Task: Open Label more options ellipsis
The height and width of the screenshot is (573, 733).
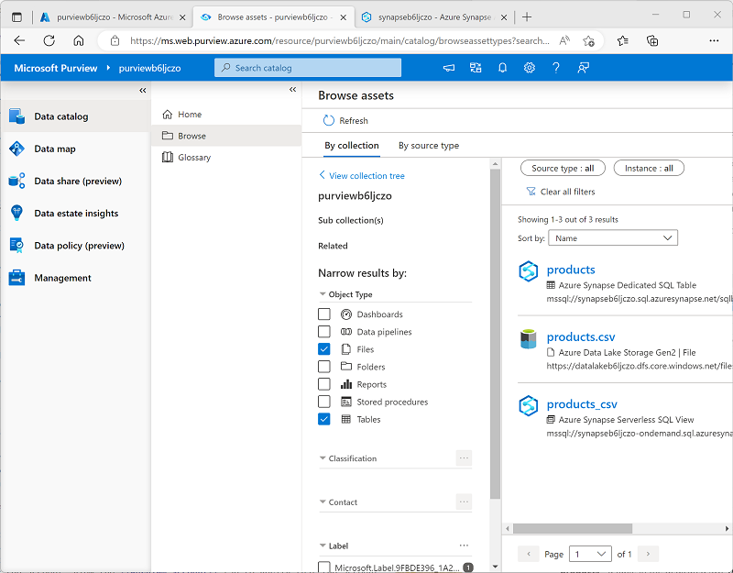Action: point(464,545)
